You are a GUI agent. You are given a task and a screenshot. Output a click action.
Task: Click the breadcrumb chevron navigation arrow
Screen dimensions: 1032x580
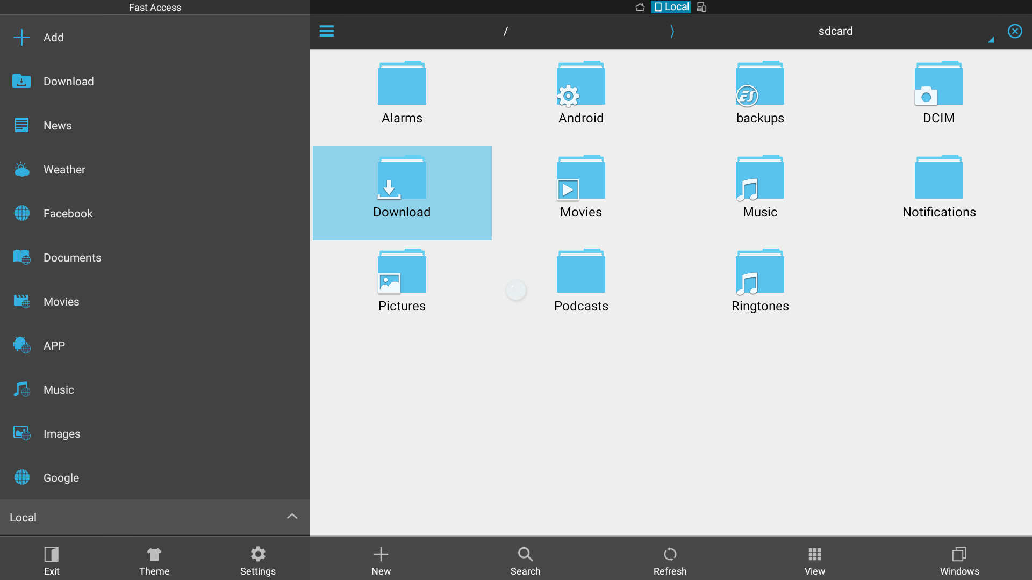[x=672, y=30]
